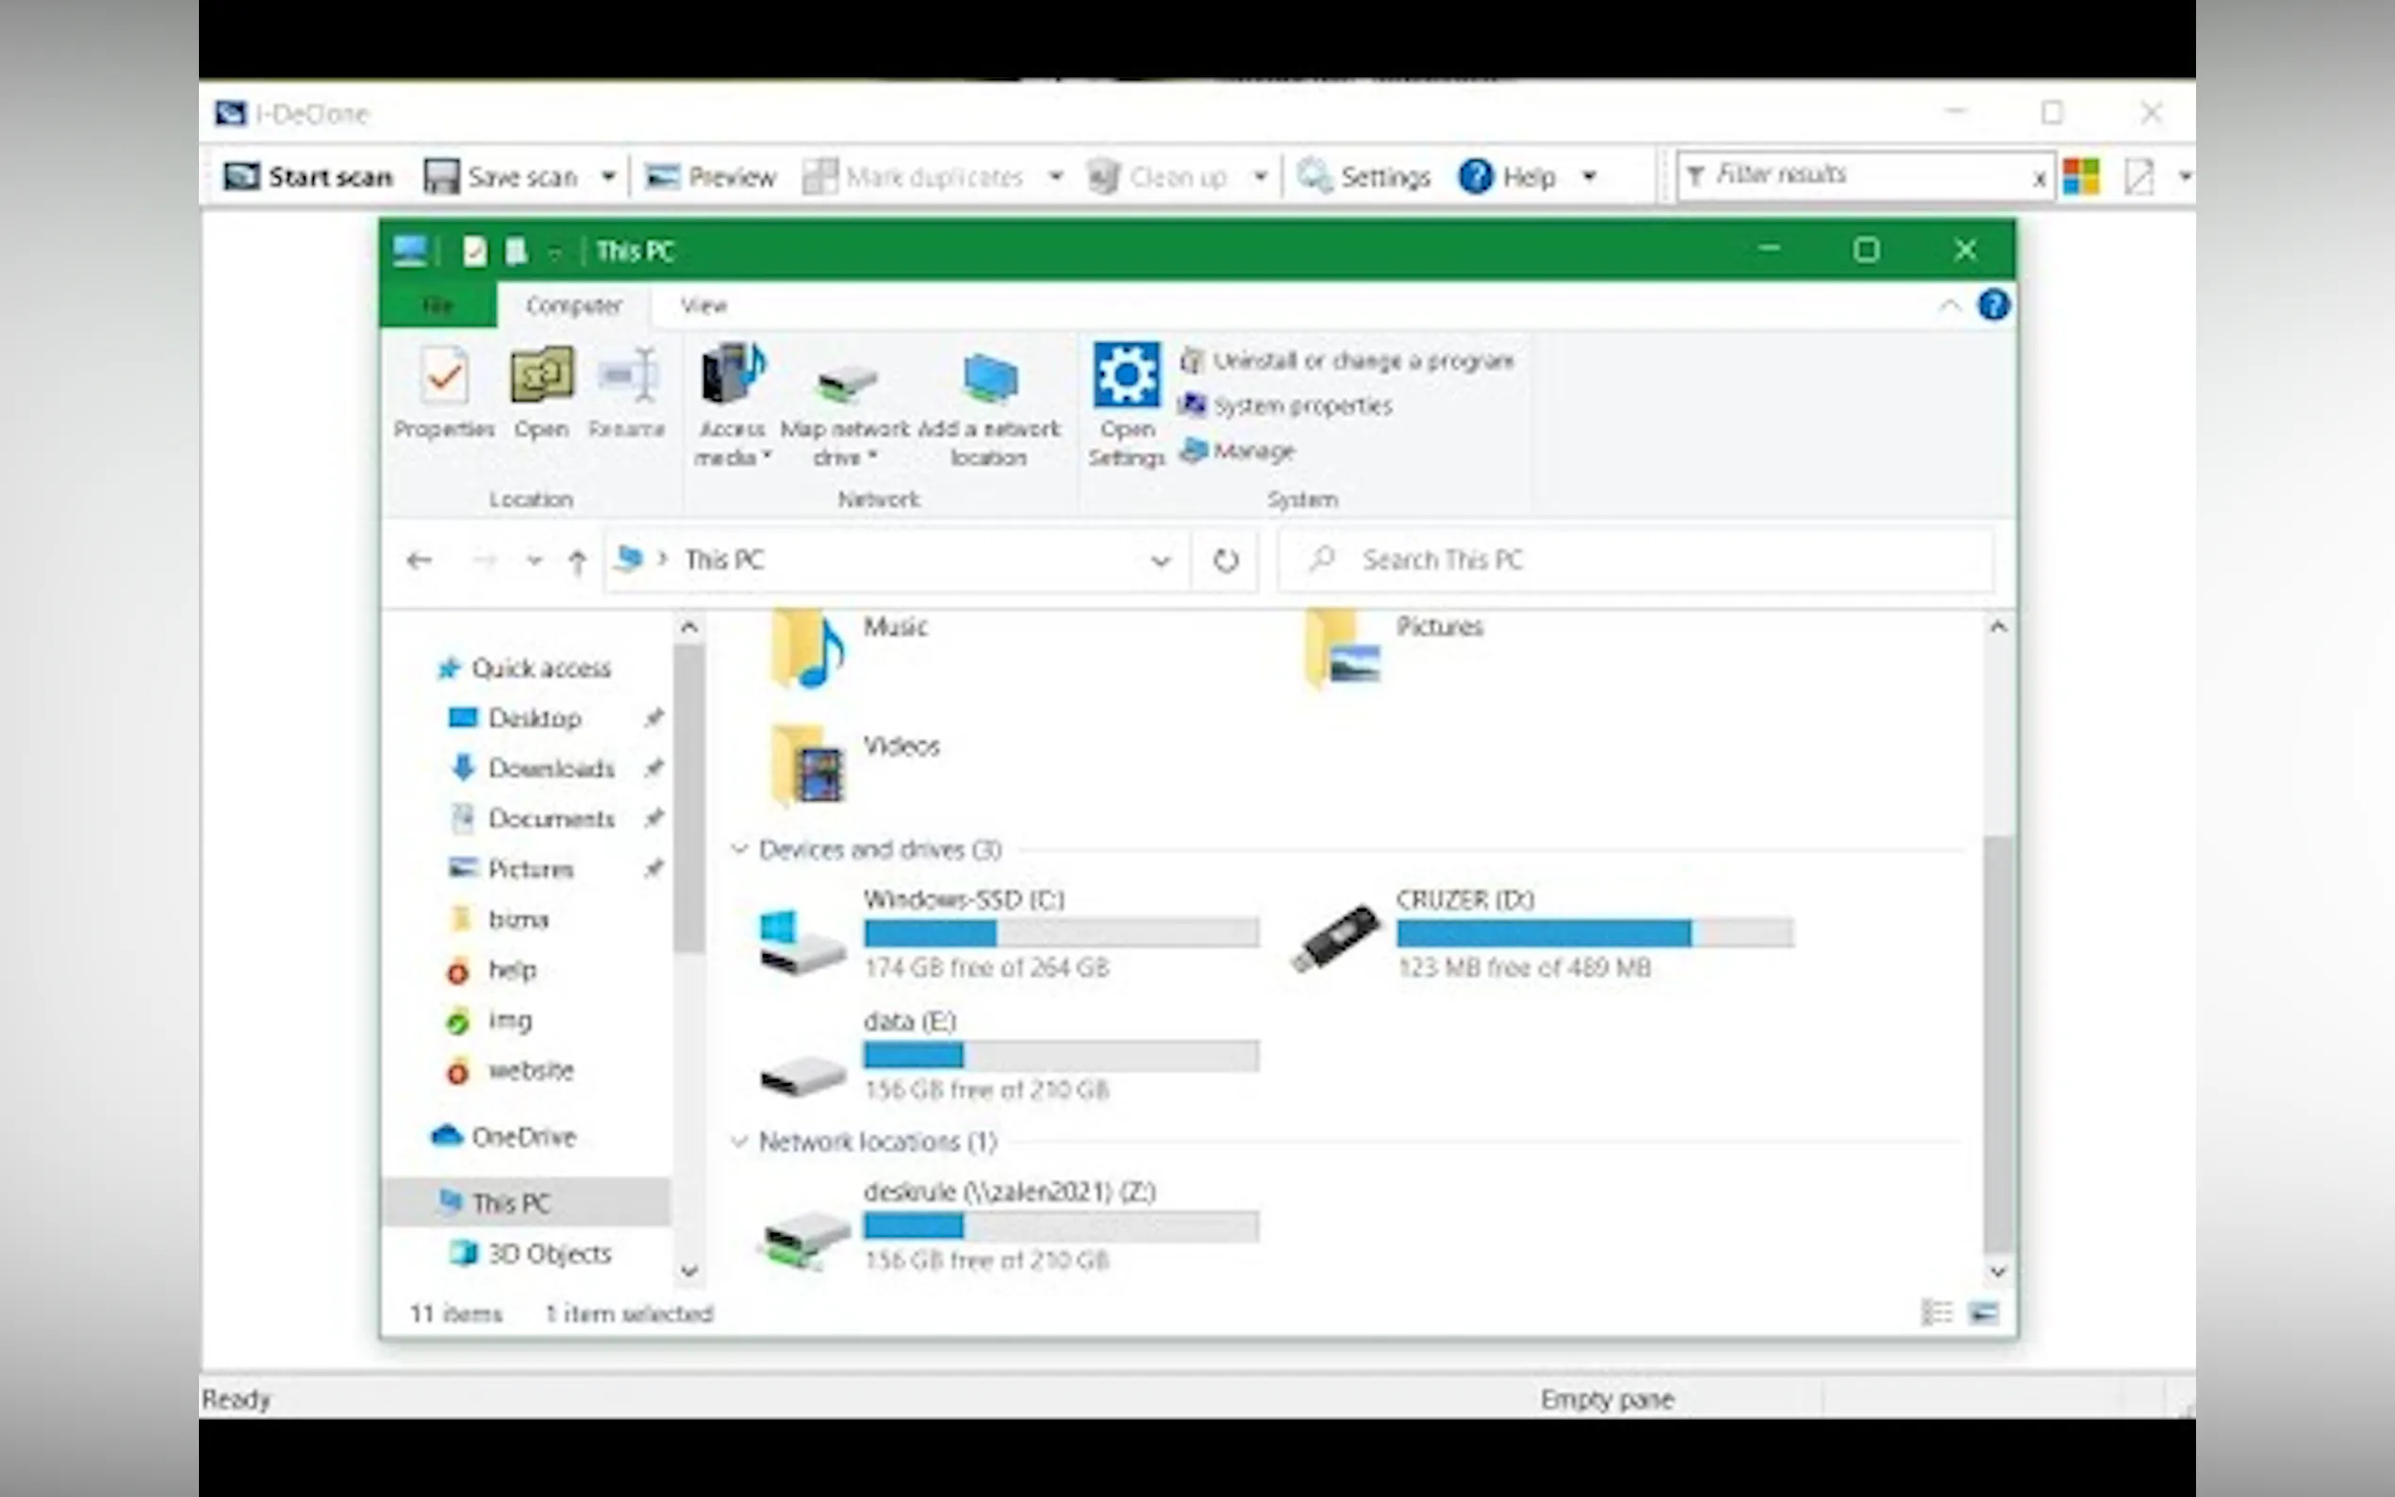This screenshot has height=1497, width=2395.
Task: Click the Access media icon
Action: pyautogui.click(x=733, y=374)
